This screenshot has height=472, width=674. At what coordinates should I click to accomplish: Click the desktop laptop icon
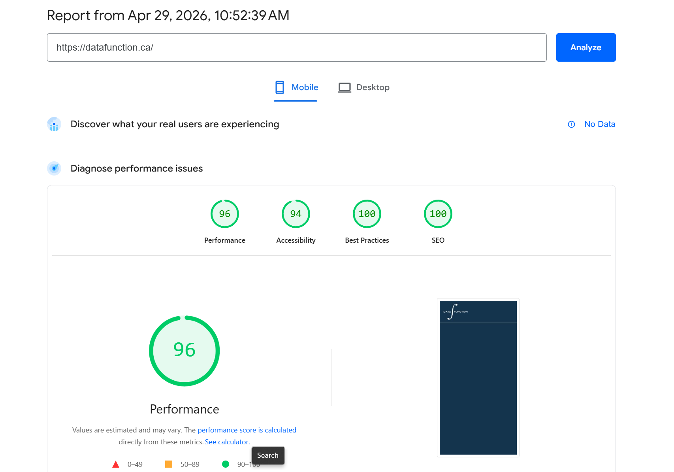(x=345, y=87)
